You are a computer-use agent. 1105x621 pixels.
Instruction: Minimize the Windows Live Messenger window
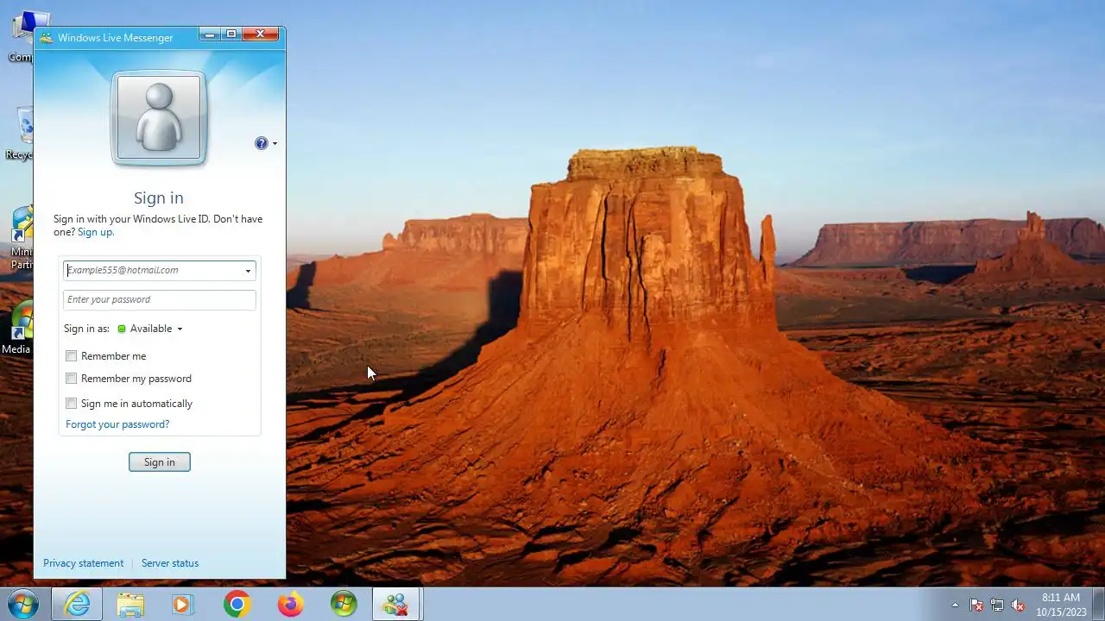coord(210,34)
